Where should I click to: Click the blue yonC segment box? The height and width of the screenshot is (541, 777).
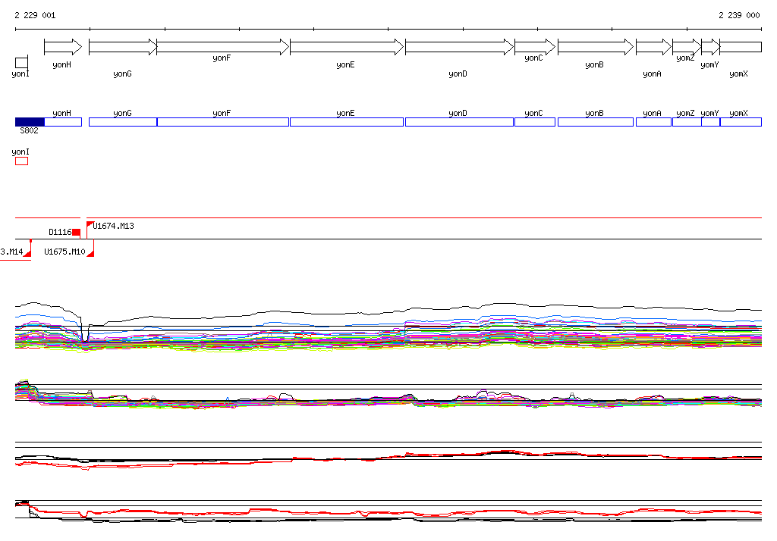pos(535,122)
